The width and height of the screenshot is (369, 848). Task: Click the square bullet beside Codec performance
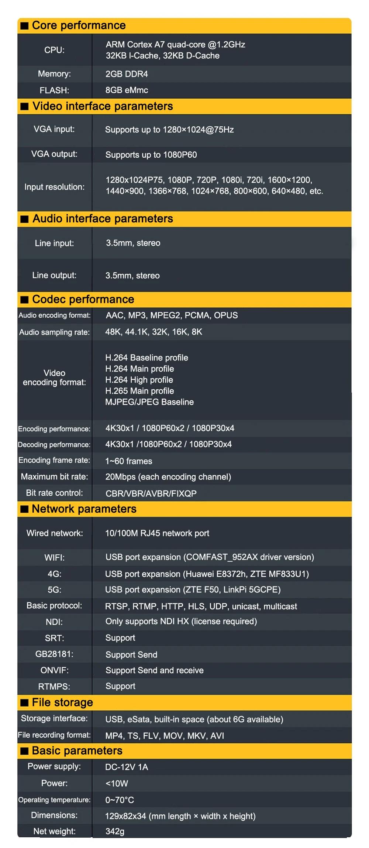tap(24, 300)
